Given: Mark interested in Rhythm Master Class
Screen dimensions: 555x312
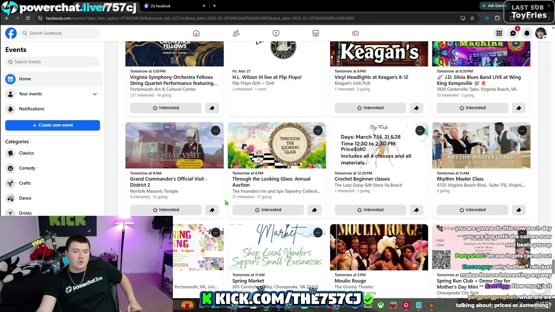Looking at the screenshot, I should coord(473,210).
